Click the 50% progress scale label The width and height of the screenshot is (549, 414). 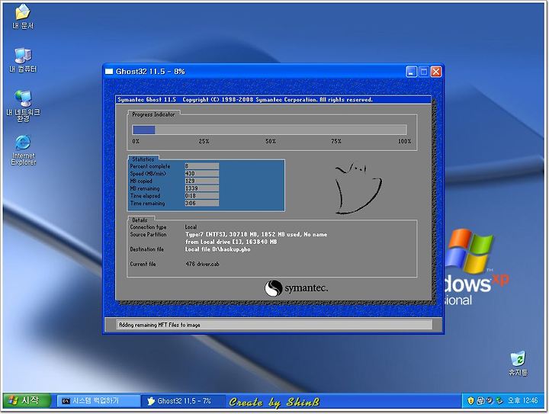[x=270, y=141]
